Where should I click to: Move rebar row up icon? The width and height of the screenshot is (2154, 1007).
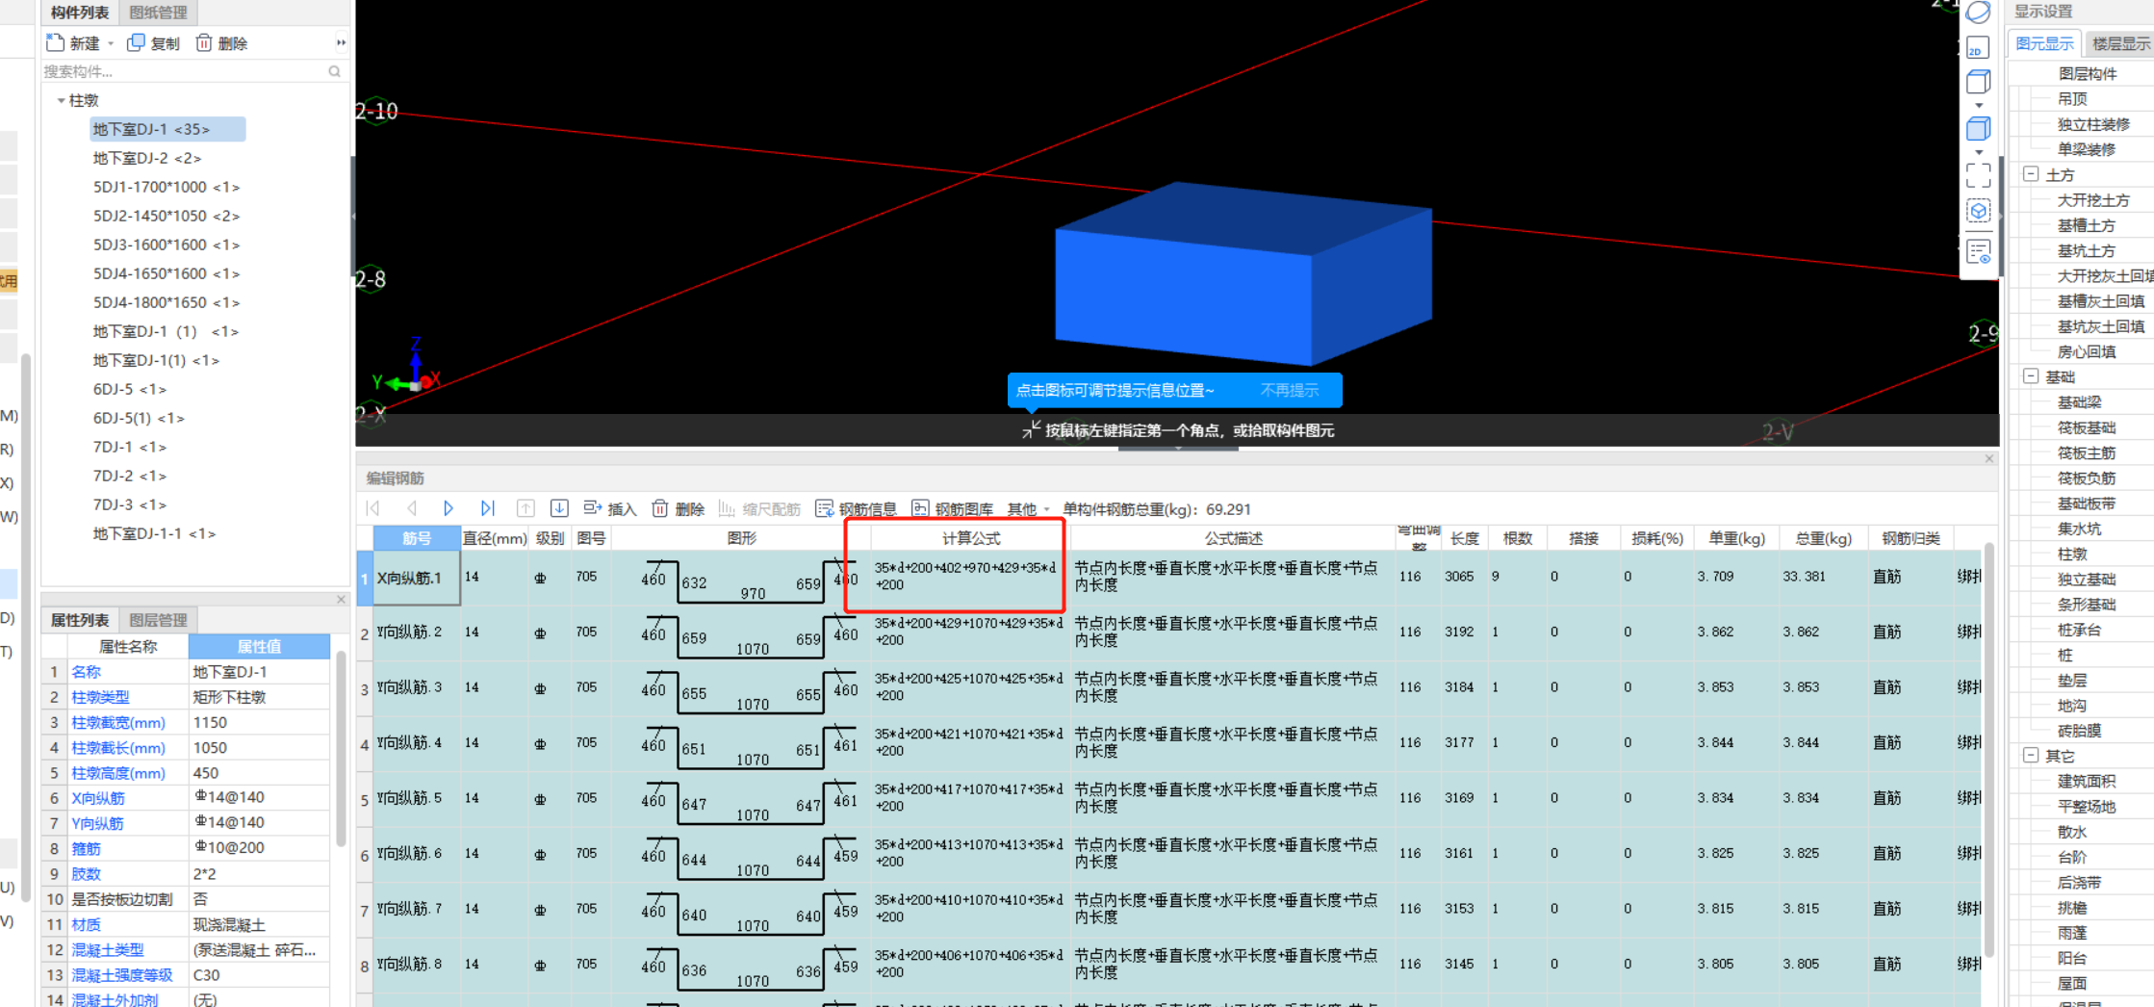click(x=525, y=508)
